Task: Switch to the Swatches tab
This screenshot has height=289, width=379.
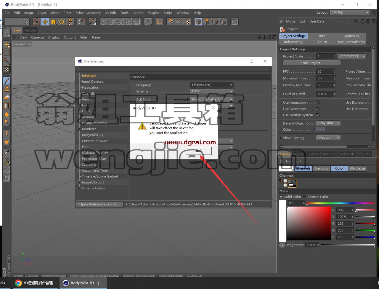Action: coord(329,154)
